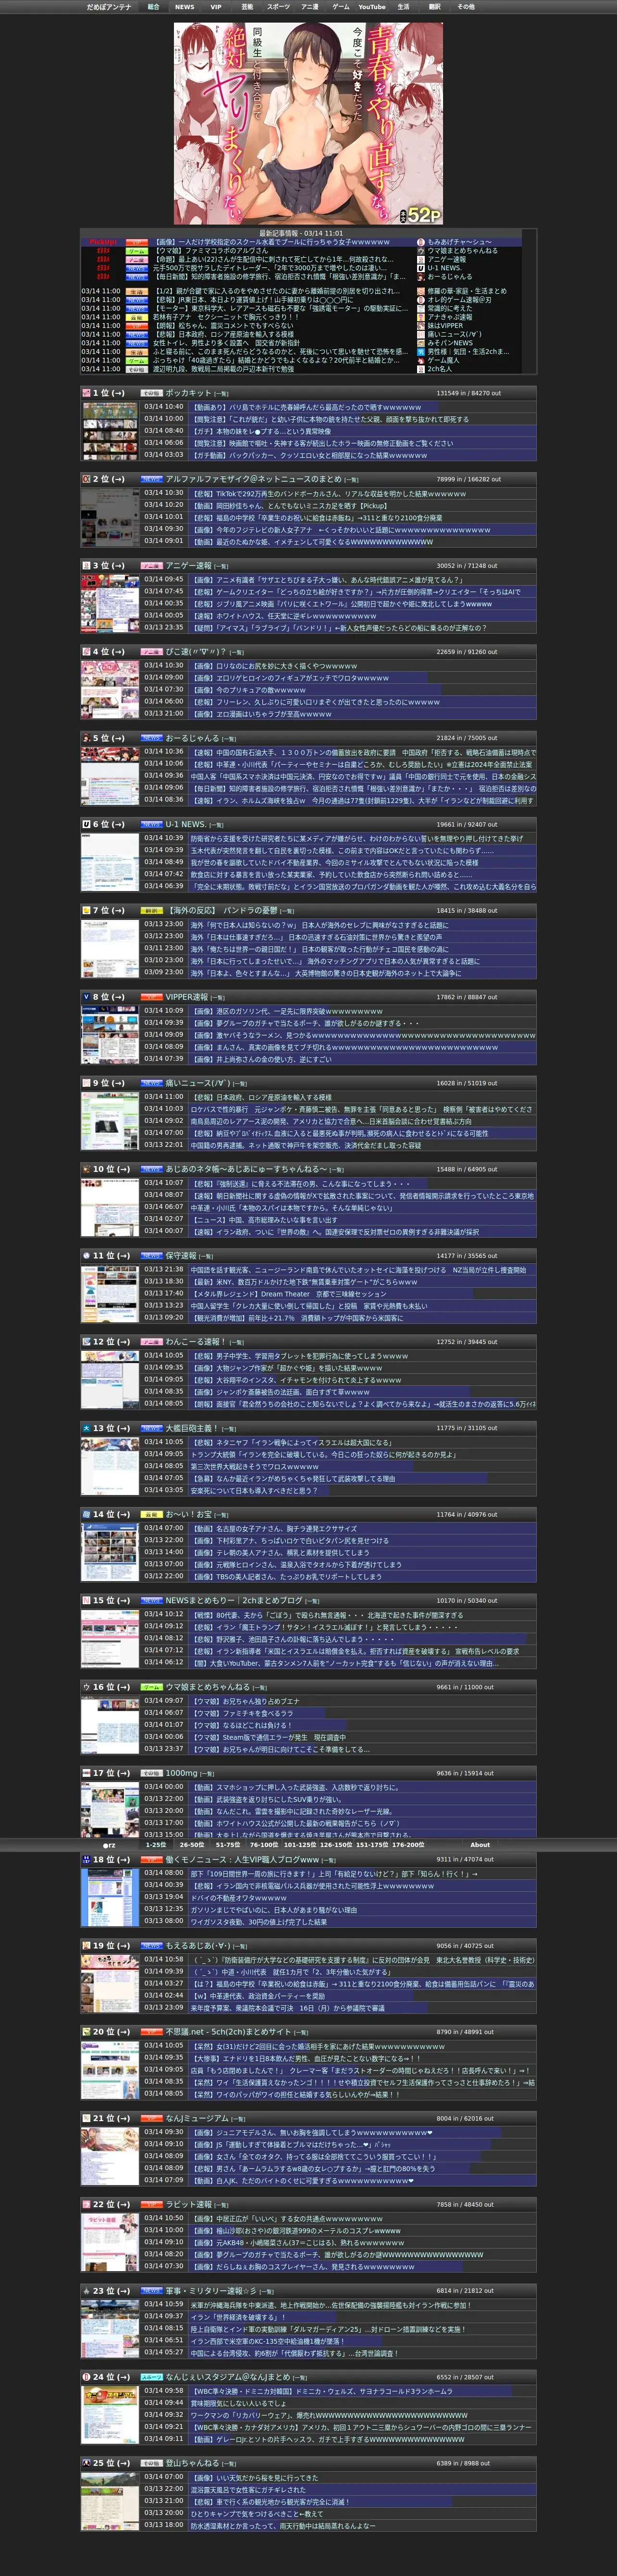Click the ●rz link in ranking bar
The height and width of the screenshot is (2576, 617).
point(109,1845)
